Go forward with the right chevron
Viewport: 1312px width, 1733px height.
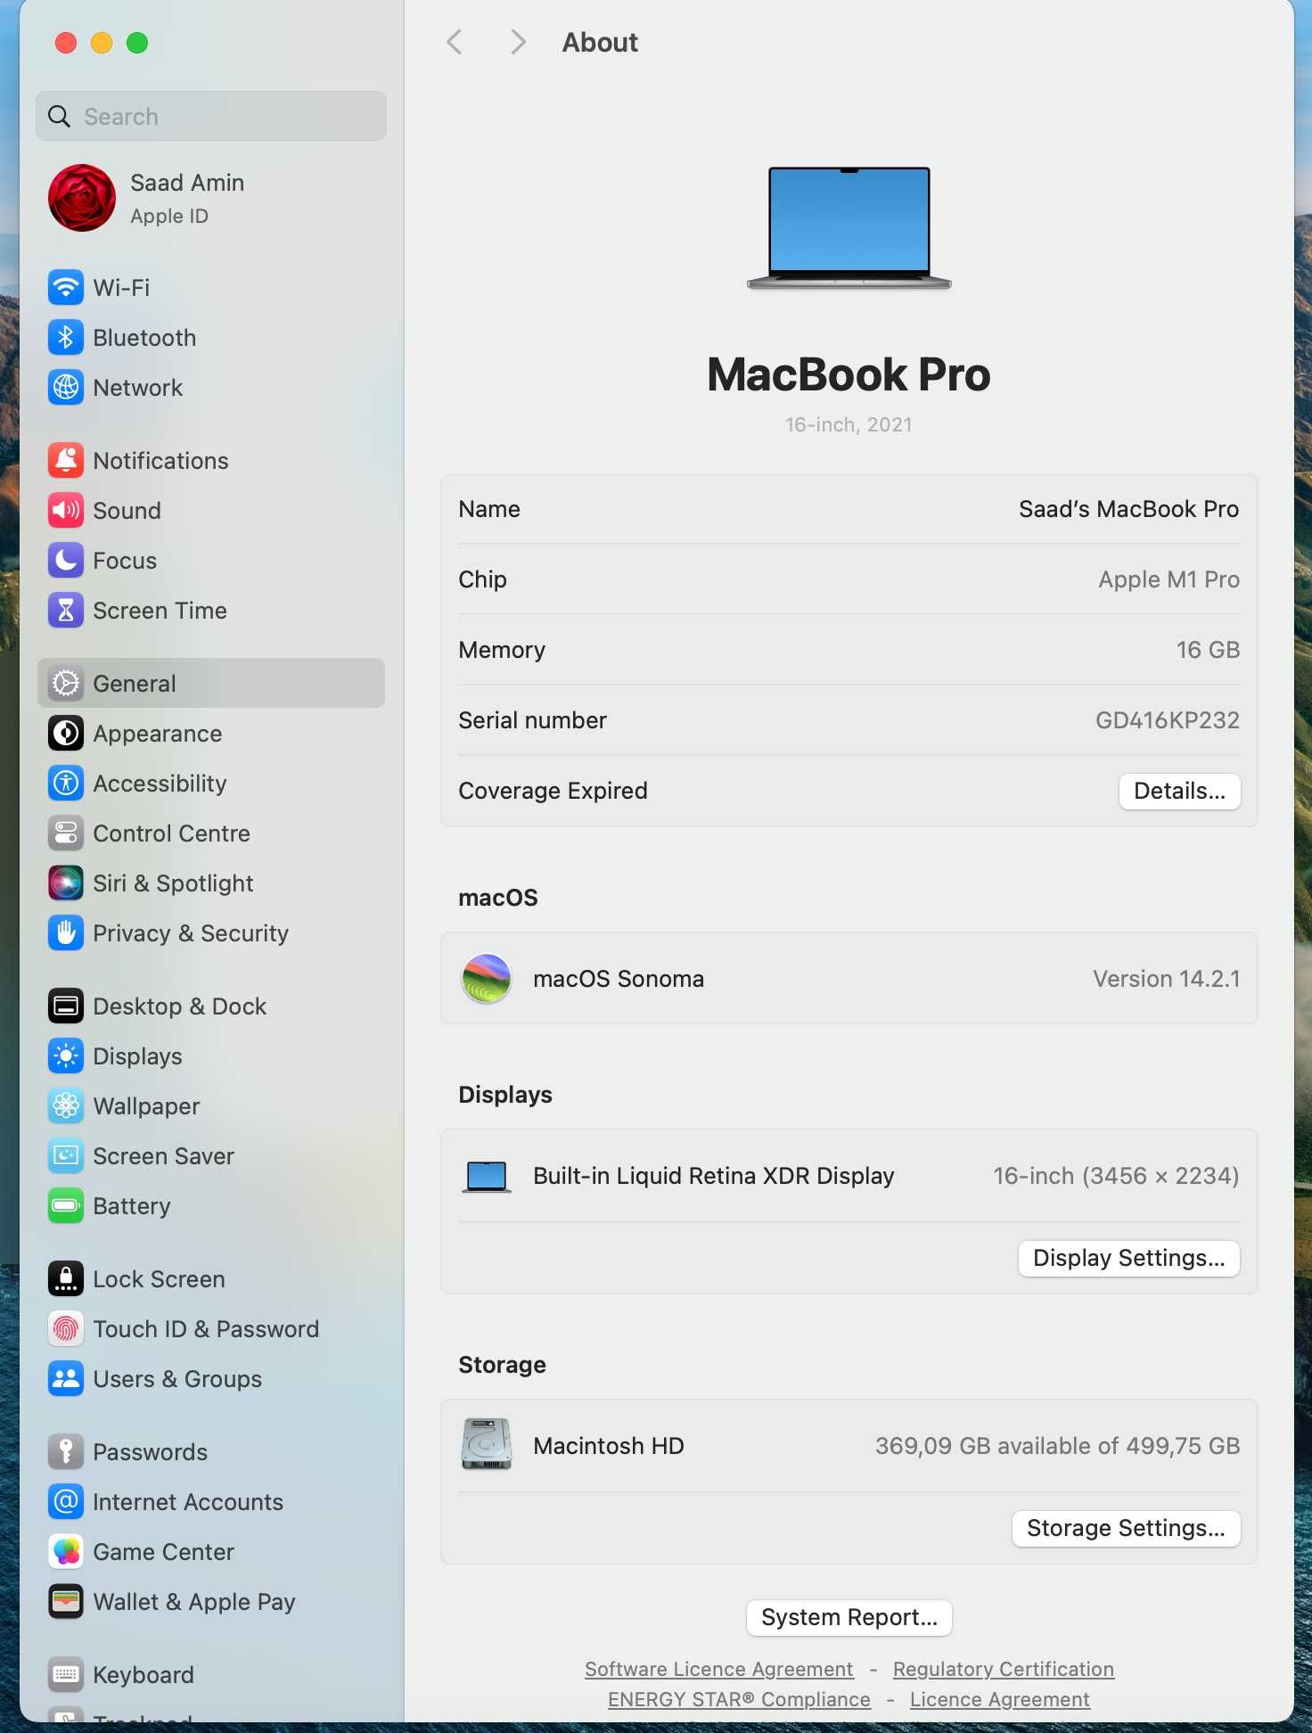518,42
